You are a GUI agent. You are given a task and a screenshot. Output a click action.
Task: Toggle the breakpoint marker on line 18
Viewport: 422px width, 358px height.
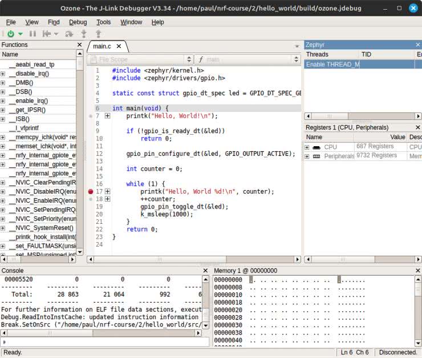[x=91, y=199]
